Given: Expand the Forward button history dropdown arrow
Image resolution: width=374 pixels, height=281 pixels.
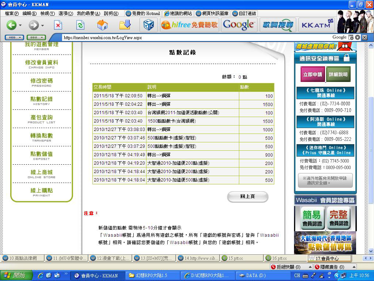Looking at the screenshot, I should pos(42,25).
